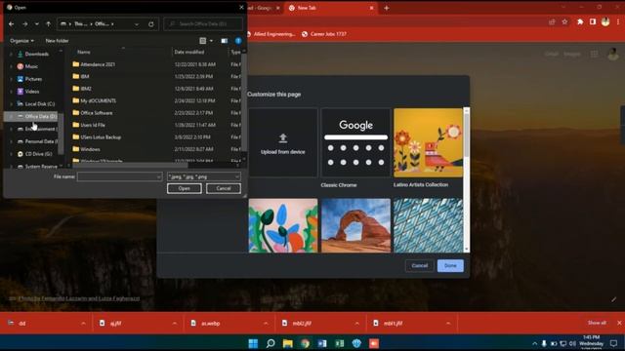
Task: Open Windows Start menu
Action: 253,343
